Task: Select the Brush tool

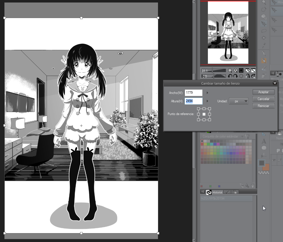Action: pos(264,68)
